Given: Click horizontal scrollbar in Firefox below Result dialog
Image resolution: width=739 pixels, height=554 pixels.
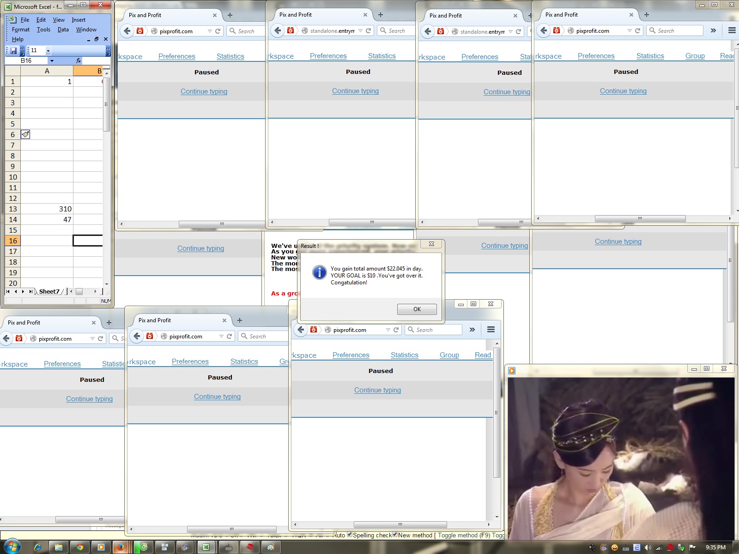Looking at the screenshot, I should [400, 525].
